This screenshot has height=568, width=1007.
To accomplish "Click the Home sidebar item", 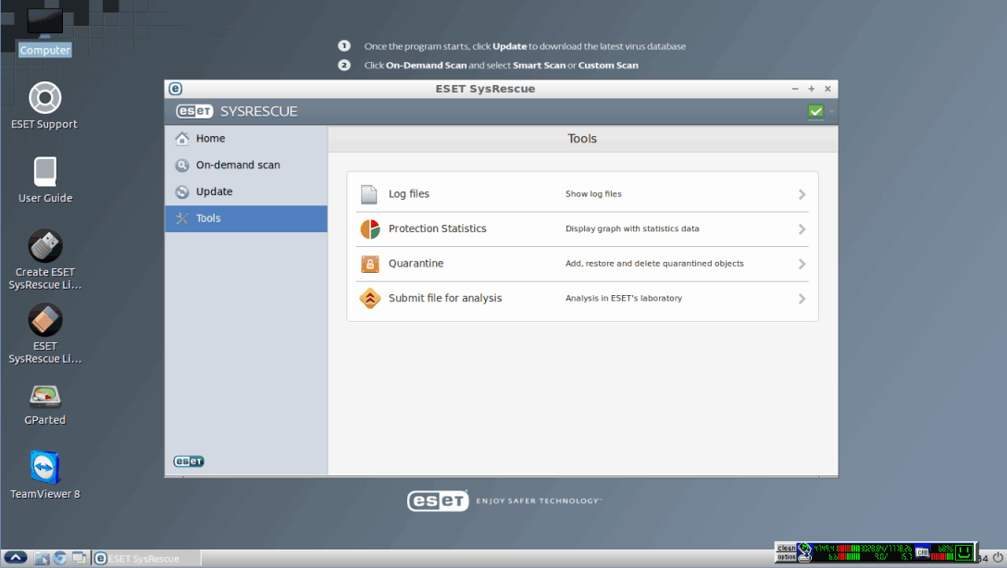I will pyautogui.click(x=246, y=138).
